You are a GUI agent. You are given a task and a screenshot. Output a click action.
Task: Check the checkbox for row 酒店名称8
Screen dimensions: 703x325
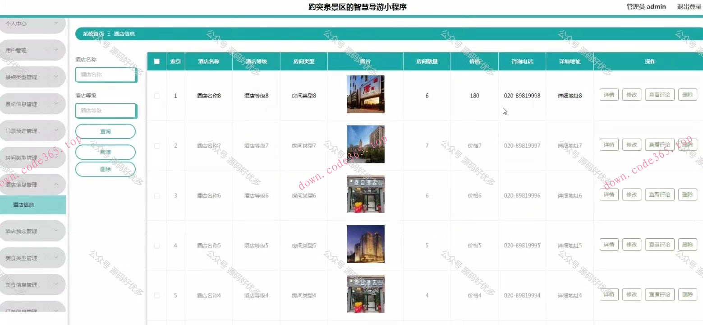point(156,95)
